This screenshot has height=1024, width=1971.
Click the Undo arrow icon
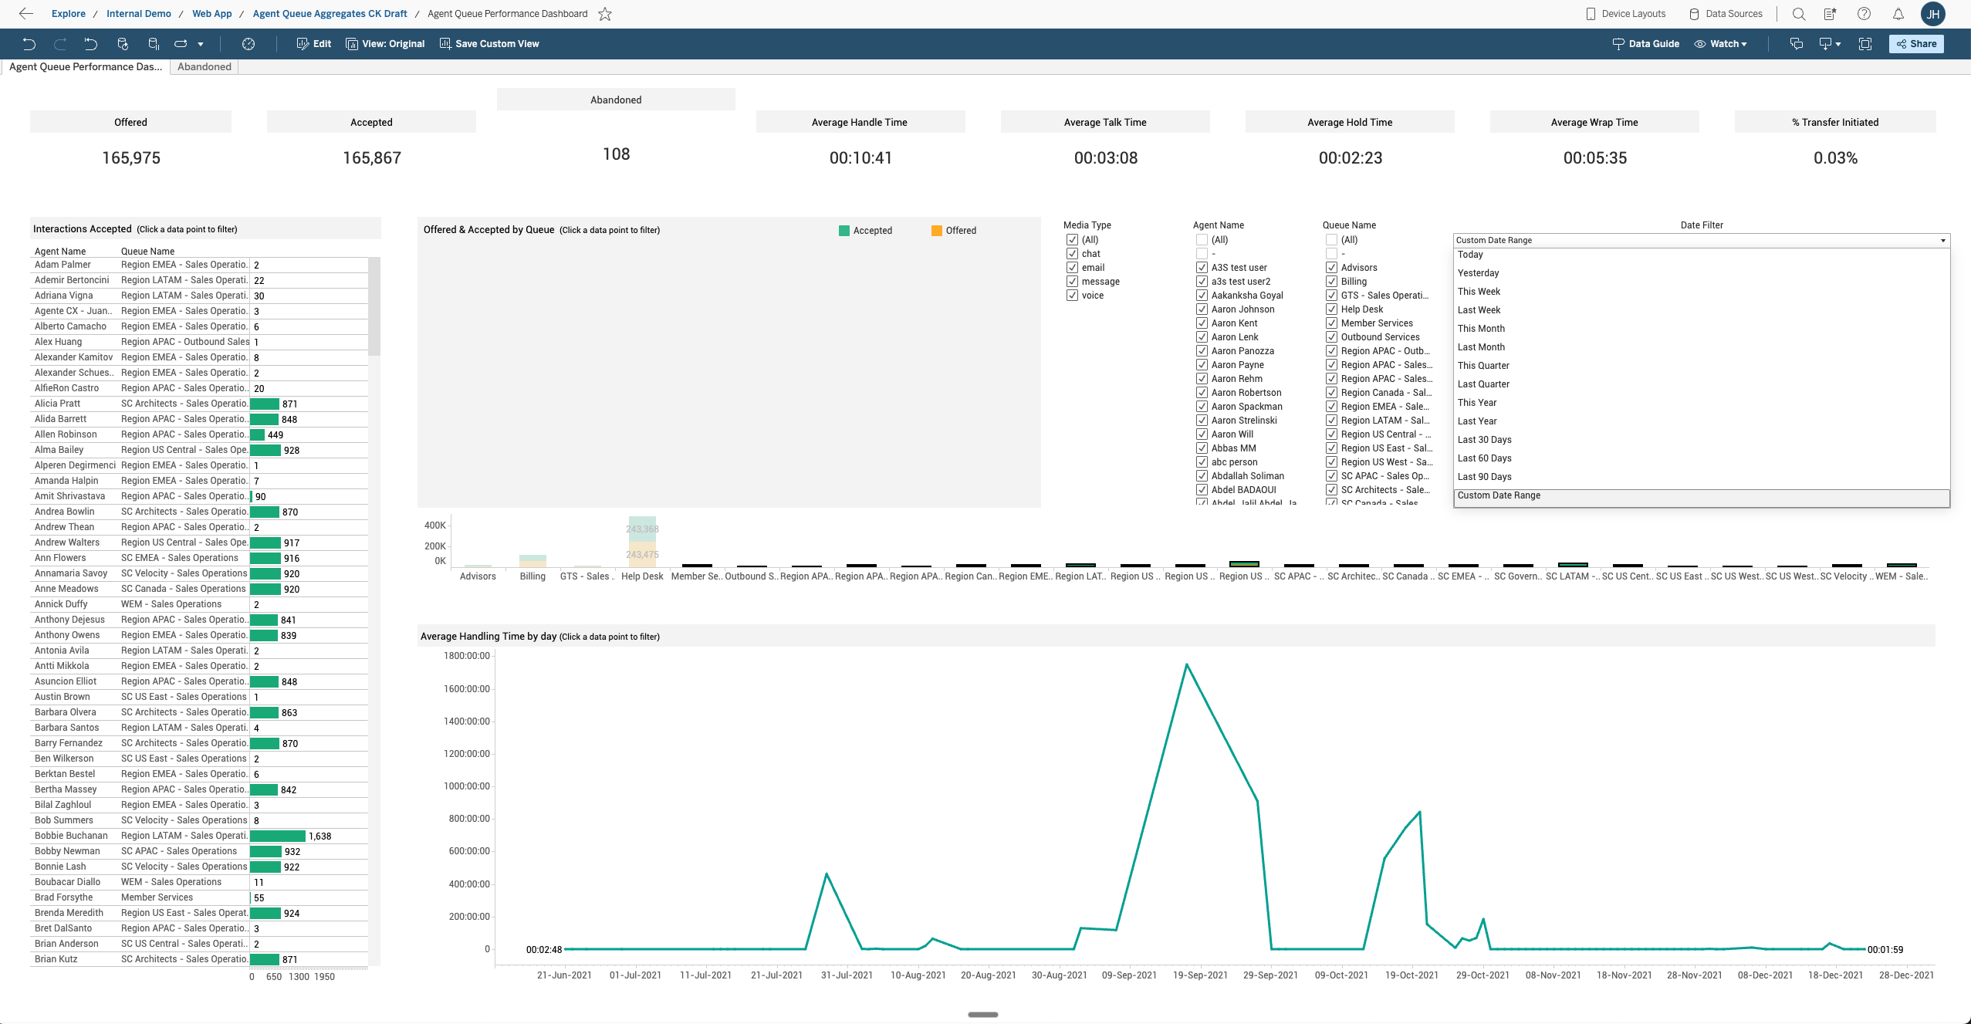point(29,44)
